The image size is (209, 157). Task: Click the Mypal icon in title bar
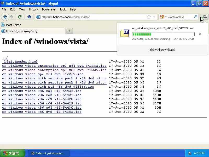[3, 3]
